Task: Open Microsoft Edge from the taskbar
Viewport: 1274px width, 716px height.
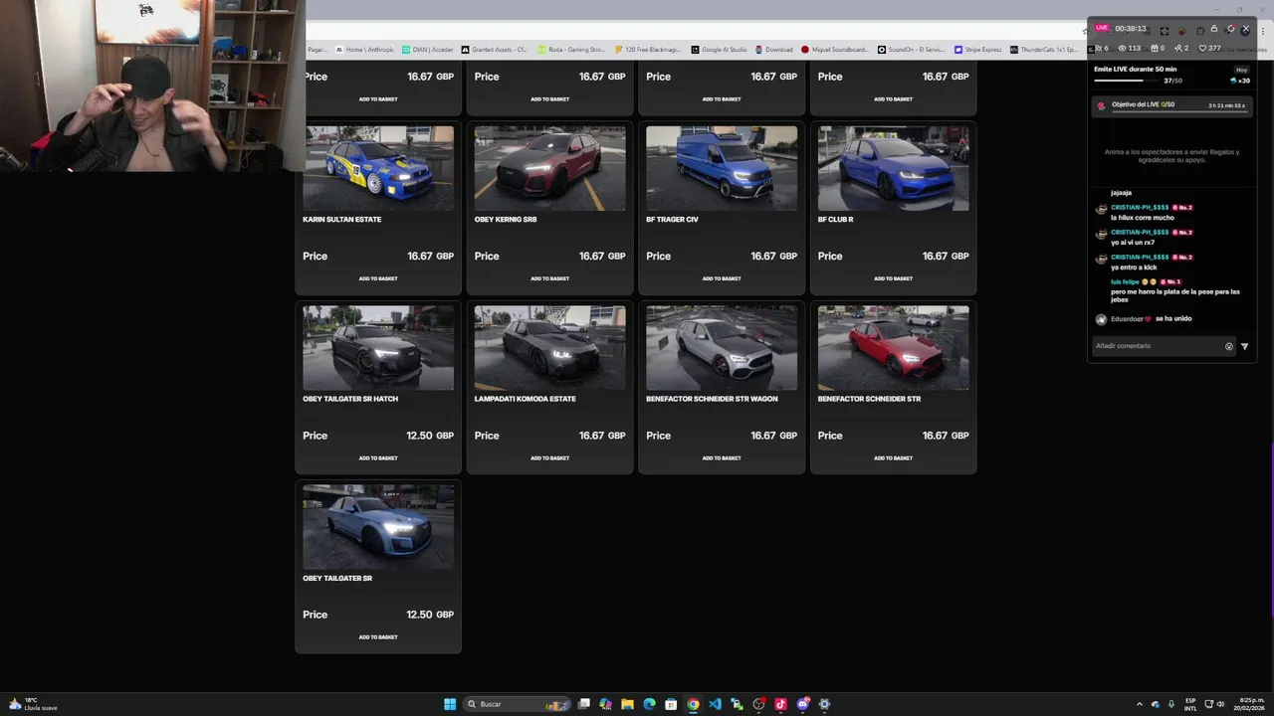Action: coord(649,704)
